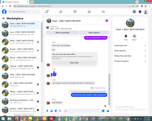Bookmark this page with the star icon
The image size is (152, 121).
click(x=137, y=6)
